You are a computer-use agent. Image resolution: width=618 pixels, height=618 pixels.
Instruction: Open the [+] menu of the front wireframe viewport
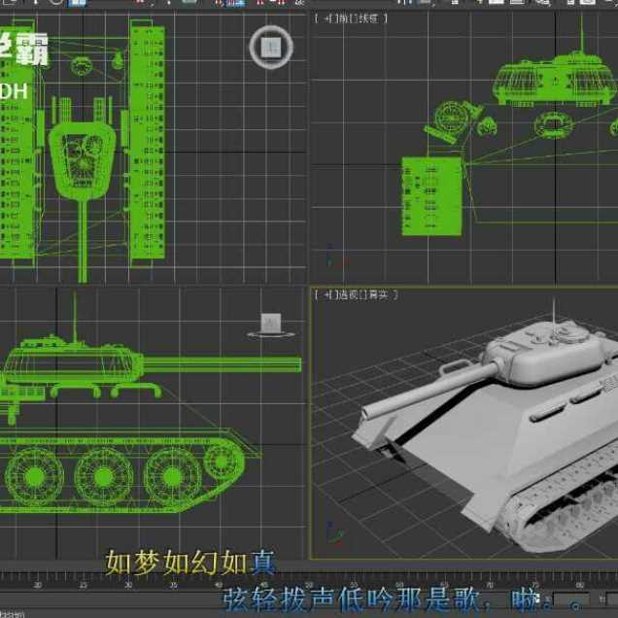click(327, 18)
